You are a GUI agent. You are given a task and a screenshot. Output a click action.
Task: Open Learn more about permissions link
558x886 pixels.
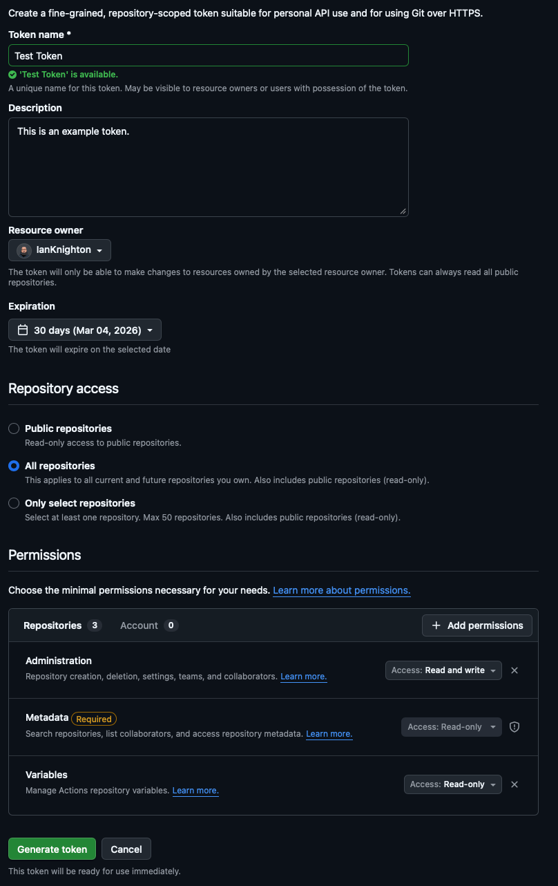tap(342, 591)
